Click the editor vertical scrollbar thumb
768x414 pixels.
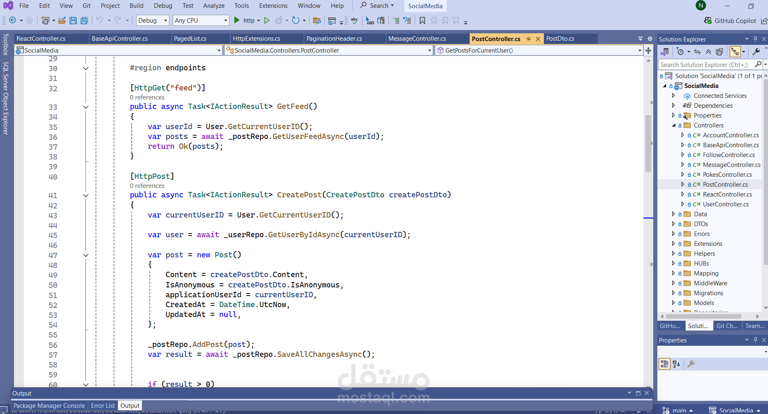coord(648,143)
